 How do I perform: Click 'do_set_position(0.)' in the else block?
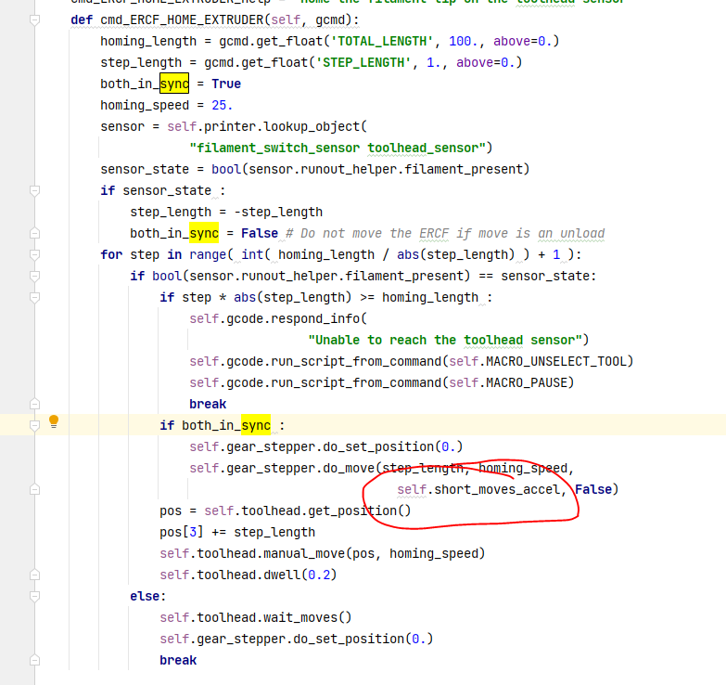(363, 639)
